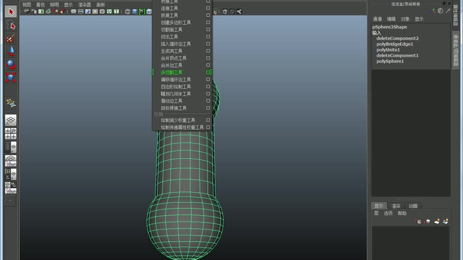Open the 帮助 menu in the layer editor
Screen dimensions: 463x260
[401, 213]
